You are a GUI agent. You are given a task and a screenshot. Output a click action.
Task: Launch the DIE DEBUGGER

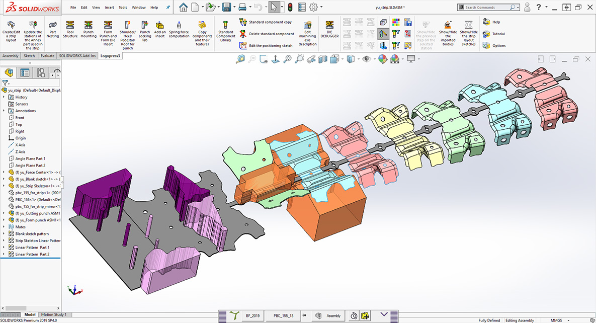pyautogui.click(x=329, y=30)
